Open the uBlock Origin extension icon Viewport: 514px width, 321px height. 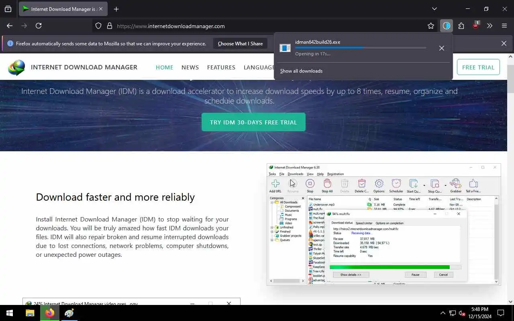(475, 26)
